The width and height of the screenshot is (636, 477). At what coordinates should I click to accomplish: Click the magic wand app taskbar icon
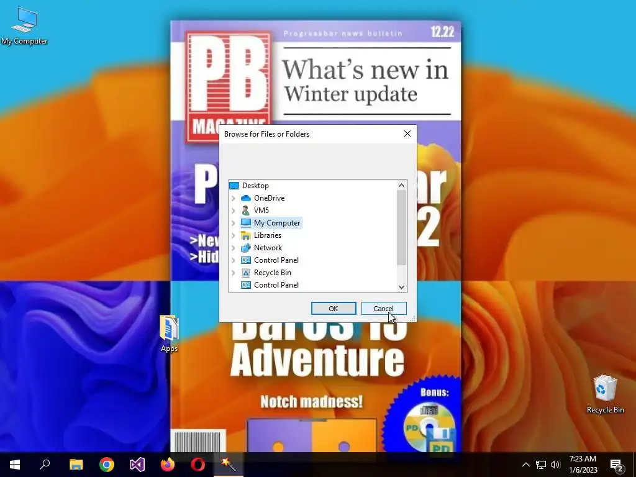click(x=229, y=465)
